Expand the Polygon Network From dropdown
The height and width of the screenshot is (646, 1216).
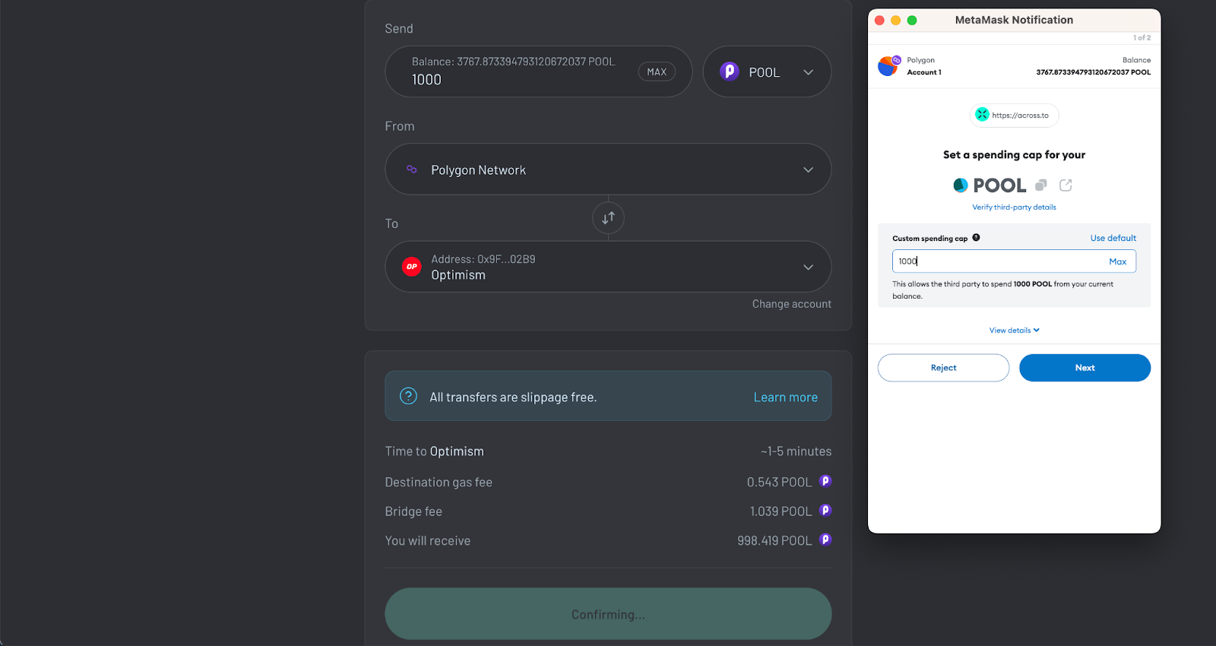(608, 169)
